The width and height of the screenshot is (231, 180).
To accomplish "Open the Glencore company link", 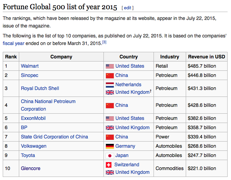I will 31,168.
